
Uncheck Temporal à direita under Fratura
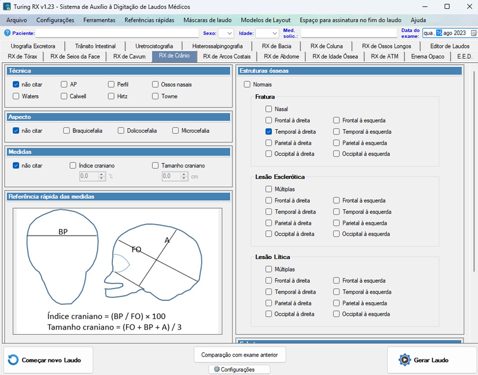(x=269, y=132)
